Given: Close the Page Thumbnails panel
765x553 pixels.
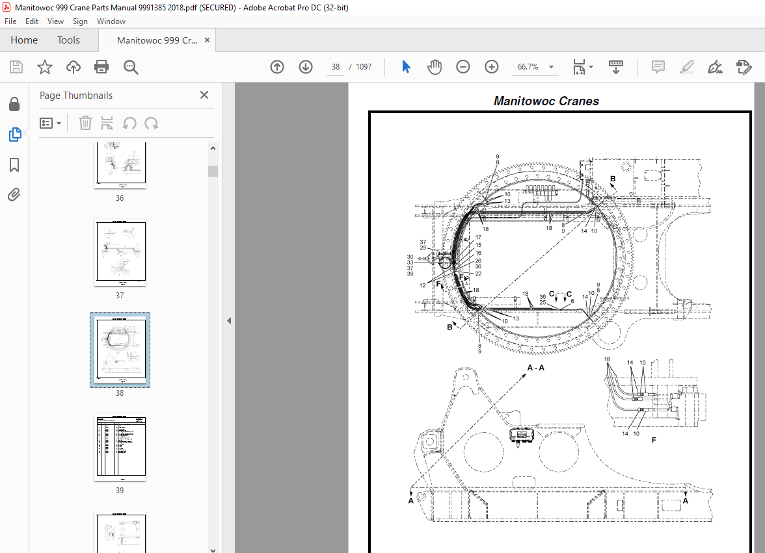Looking at the screenshot, I should tap(204, 95).
